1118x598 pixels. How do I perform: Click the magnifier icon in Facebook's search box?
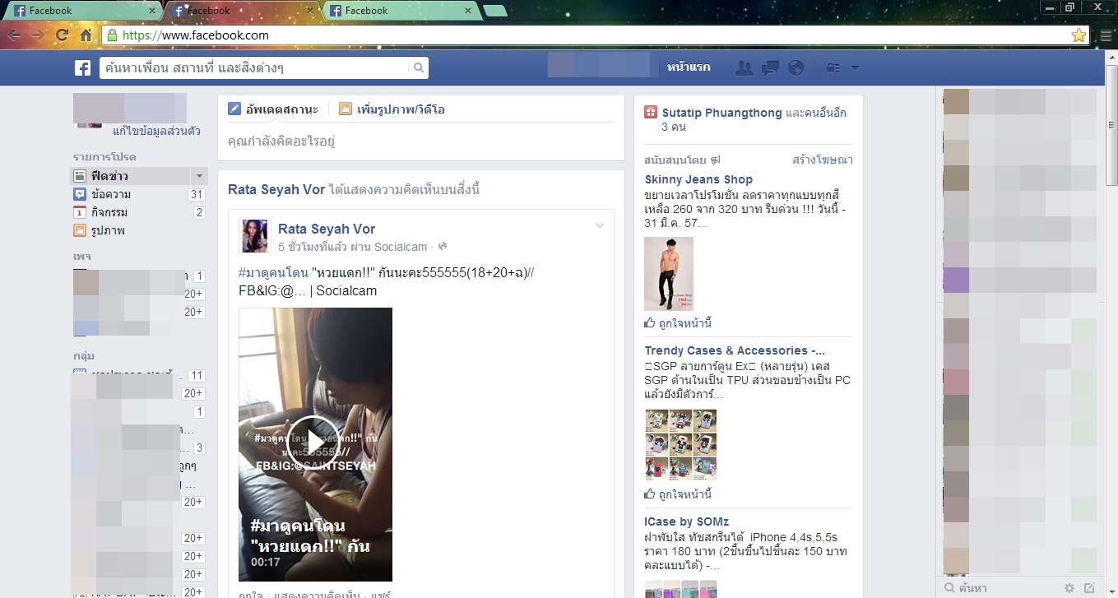418,68
